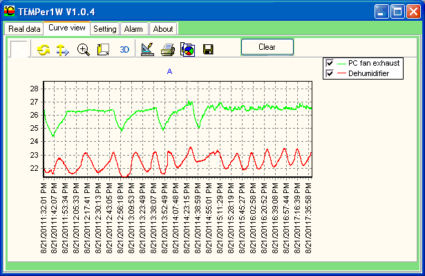Screen dimensions: 425x276
Task: Minimize the TEMPer1W window
Action: [x=381, y=11]
